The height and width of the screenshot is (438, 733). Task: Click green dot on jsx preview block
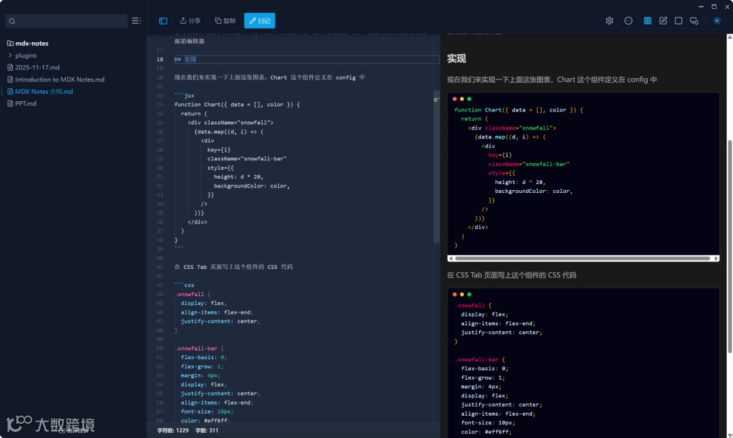coord(470,98)
